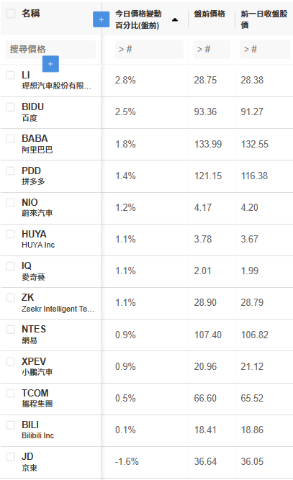Select the BABA row checkbox
This screenshot has width=293, height=480.
coord(11,139)
